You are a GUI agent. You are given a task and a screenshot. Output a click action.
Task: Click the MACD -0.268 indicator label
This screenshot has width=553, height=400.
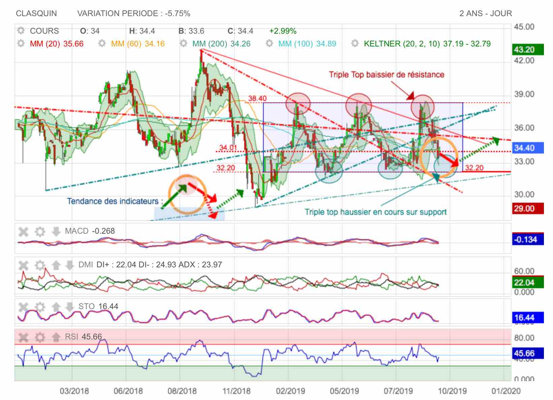pos(90,231)
